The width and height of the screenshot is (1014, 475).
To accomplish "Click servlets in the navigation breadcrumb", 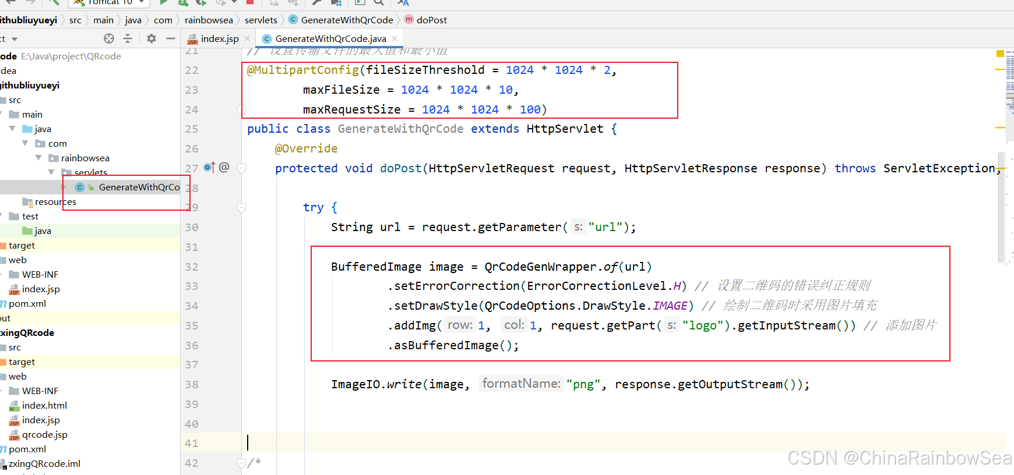I will (x=260, y=20).
